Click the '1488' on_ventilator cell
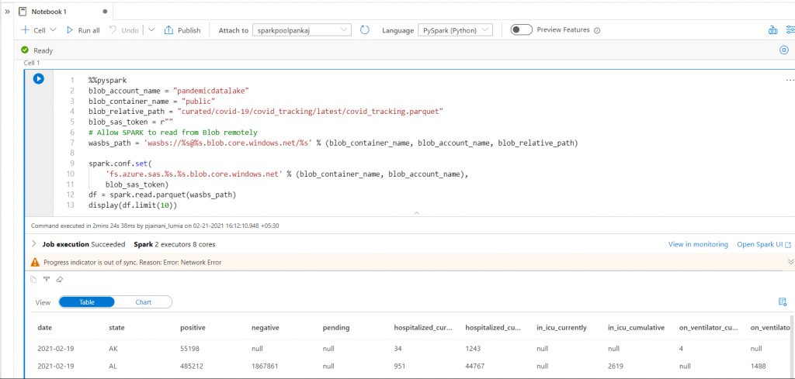Viewport: 795px width, 379px height. 758,366
